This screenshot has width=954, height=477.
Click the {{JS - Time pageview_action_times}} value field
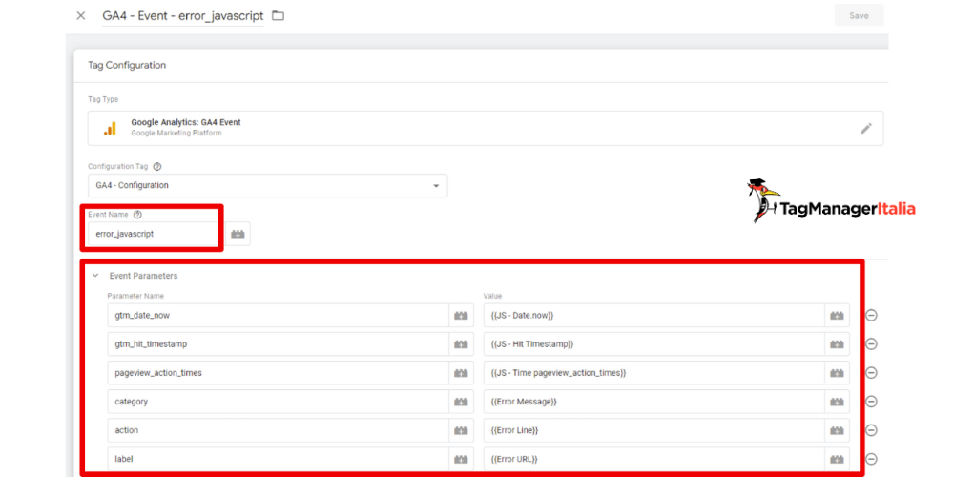(654, 372)
